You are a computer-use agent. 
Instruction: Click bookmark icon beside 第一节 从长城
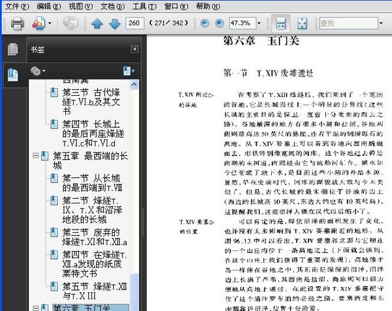point(54,178)
